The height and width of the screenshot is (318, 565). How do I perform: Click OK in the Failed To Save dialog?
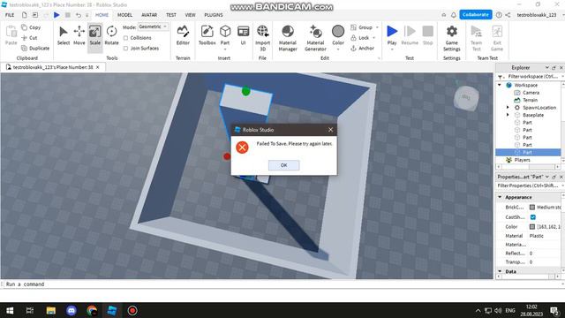(284, 165)
